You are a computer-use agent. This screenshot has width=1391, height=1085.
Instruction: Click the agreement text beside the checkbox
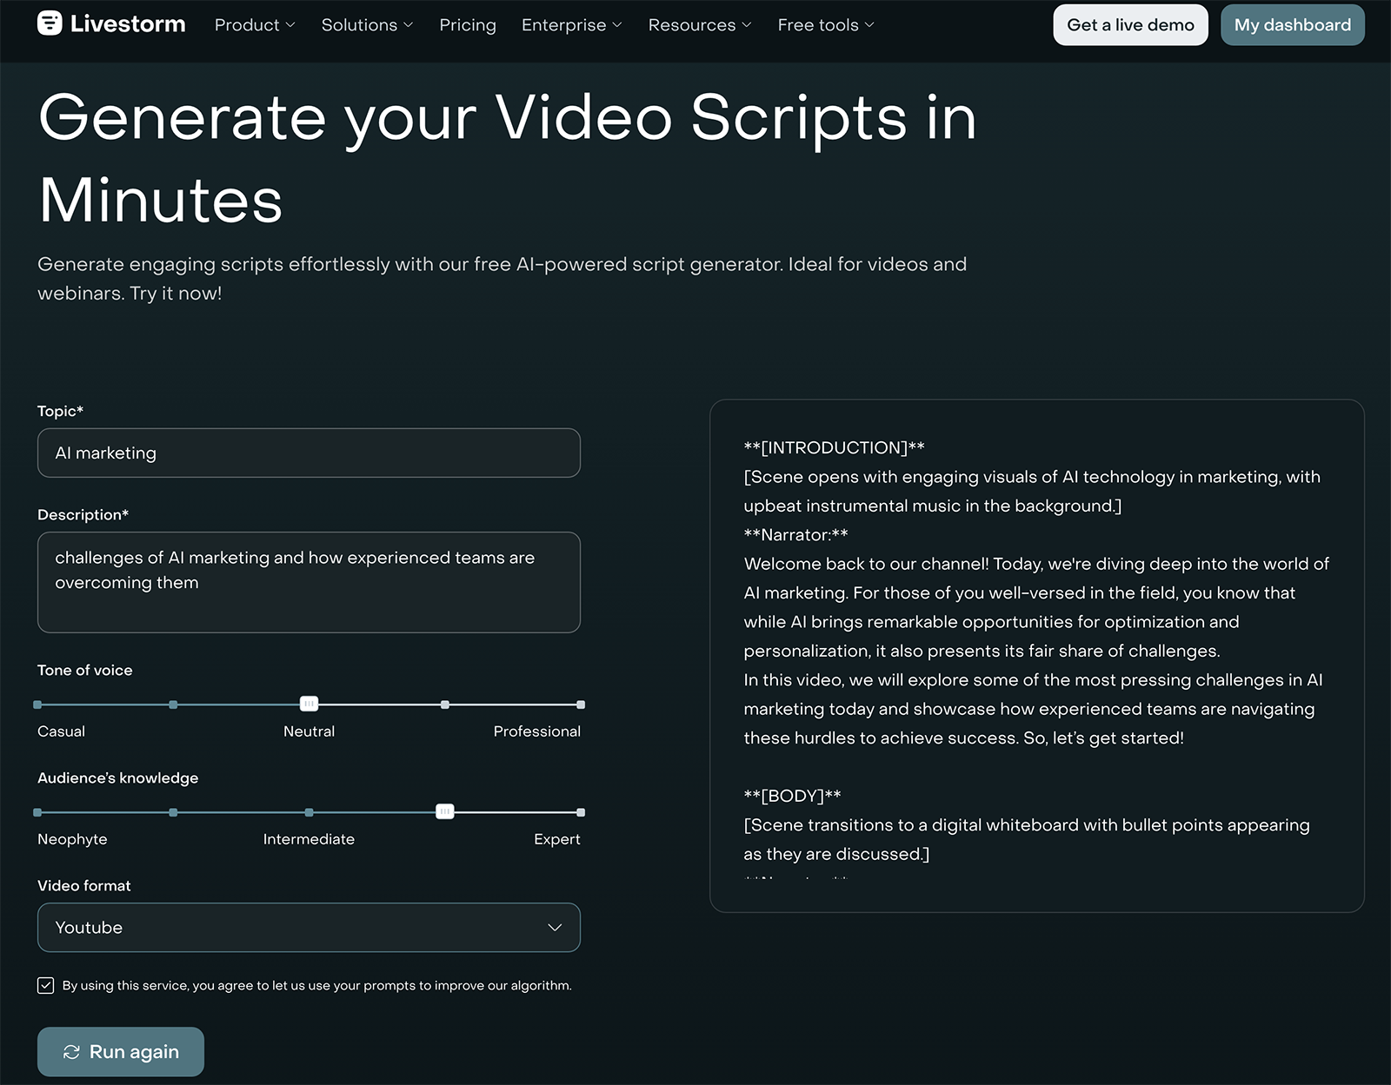click(317, 985)
